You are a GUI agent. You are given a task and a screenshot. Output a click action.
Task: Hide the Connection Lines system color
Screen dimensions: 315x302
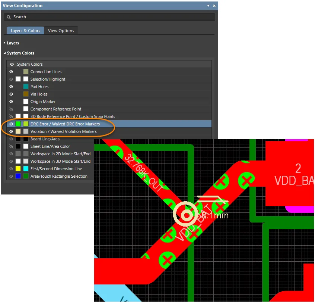pyautogui.click(x=11, y=72)
